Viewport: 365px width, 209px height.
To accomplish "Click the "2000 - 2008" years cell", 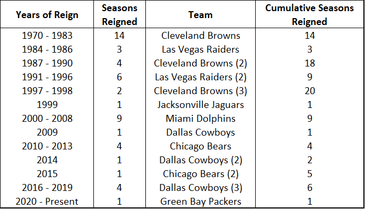I will coord(47,119).
